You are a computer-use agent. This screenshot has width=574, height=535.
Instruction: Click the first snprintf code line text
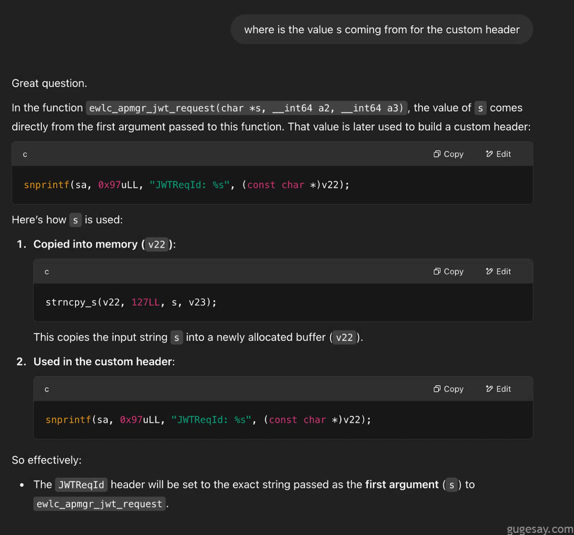coord(186,185)
